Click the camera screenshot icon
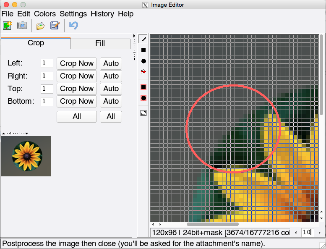Viewport: 326px width, 249px height. tap(22, 26)
